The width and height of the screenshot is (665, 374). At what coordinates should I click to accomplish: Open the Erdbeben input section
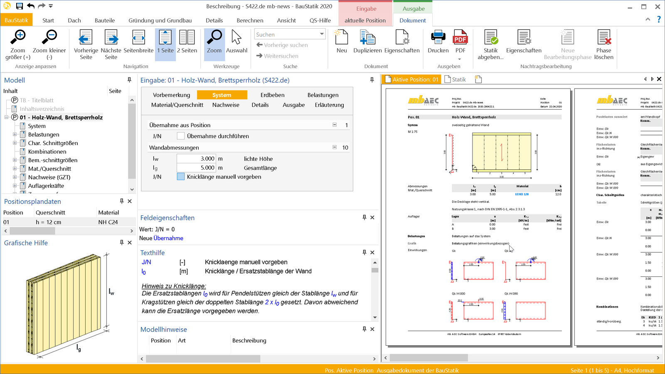[x=273, y=95]
